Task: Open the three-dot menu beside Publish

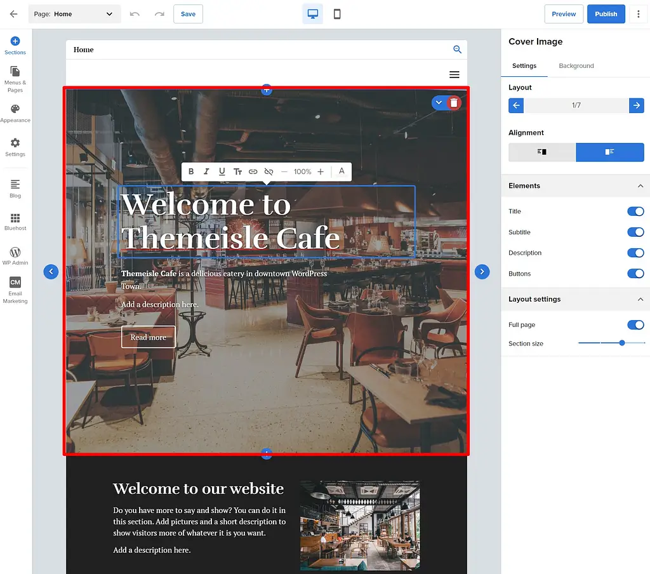Action: pyautogui.click(x=639, y=13)
